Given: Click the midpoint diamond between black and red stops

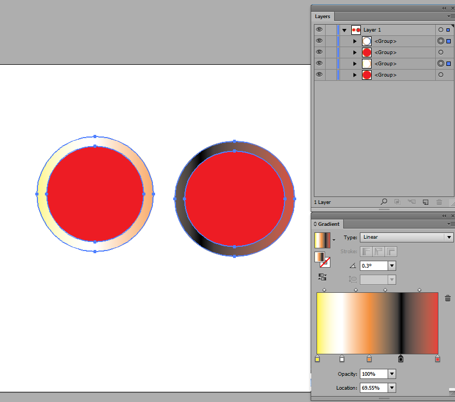Looking at the screenshot, I should pyautogui.click(x=419, y=290).
